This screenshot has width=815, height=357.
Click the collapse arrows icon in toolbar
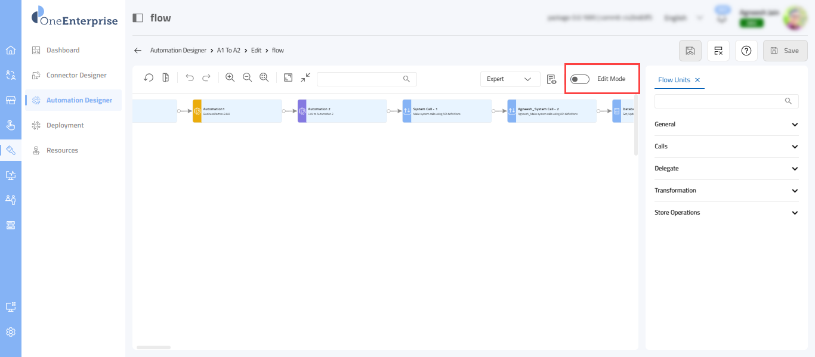point(305,77)
